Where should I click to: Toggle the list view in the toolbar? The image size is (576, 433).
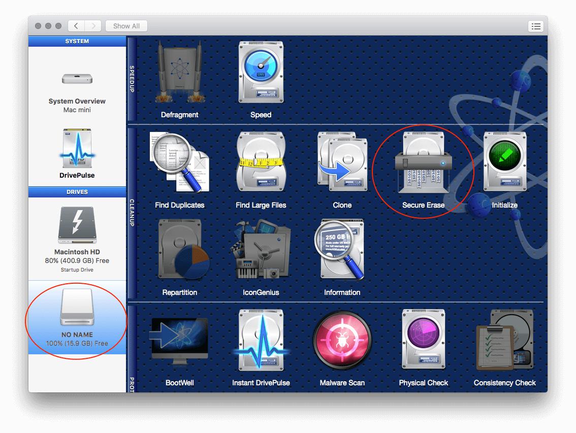[536, 26]
